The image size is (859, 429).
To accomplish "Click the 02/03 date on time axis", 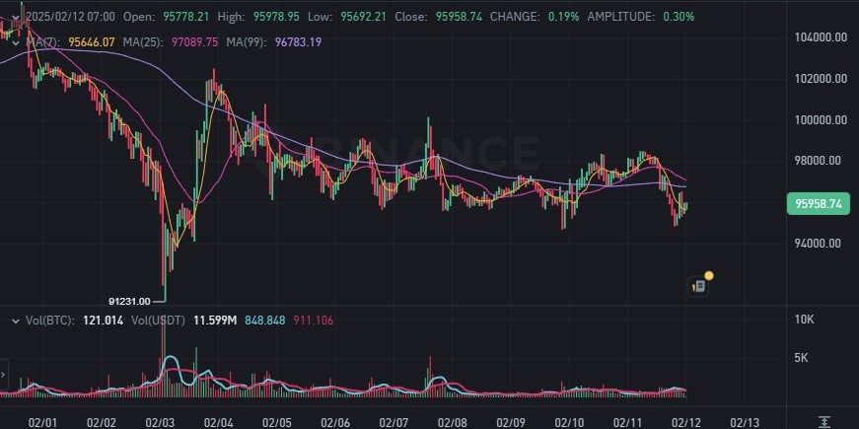I will (160, 422).
